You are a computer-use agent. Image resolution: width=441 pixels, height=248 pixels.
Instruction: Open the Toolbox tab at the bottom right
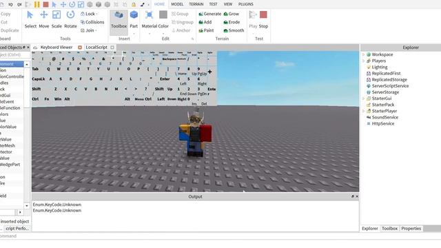coord(389,228)
